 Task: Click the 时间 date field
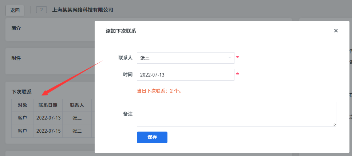point(185,75)
